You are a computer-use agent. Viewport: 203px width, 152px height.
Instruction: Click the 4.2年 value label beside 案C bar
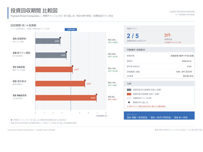click(77, 70)
